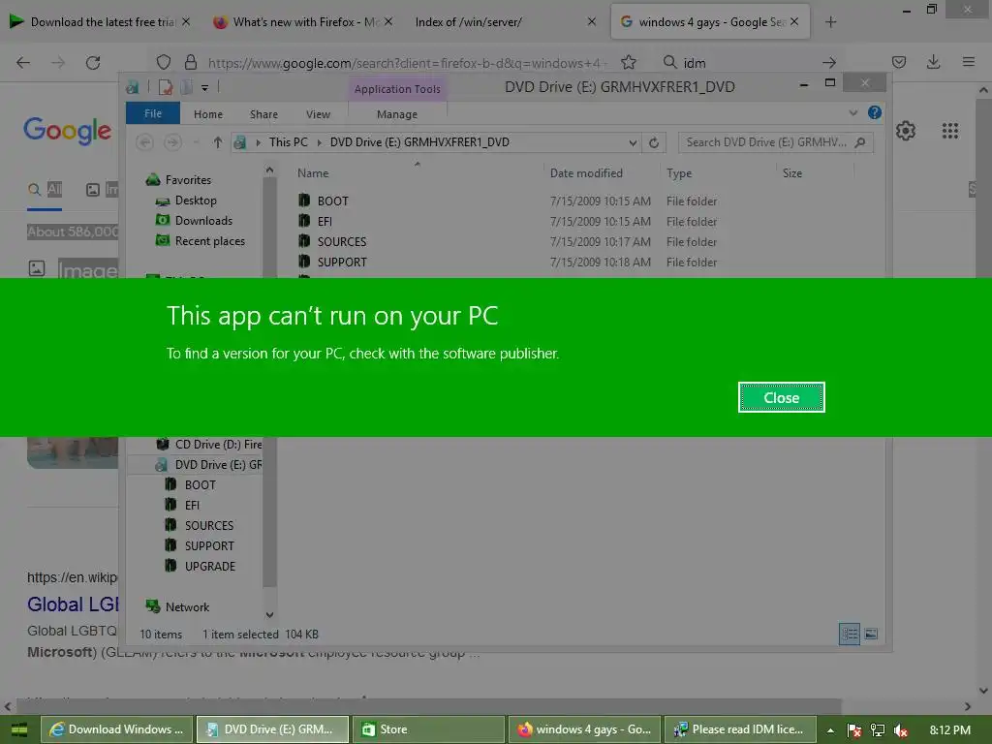Open Firefox downloads panel
Screen dimensions: 992x744
click(x=933, y=62)
